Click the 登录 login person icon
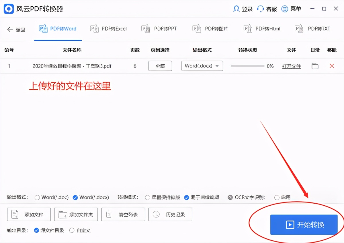The height and width of the screenshot is (243, 344). pyautogui.click(x=236, y=9)
